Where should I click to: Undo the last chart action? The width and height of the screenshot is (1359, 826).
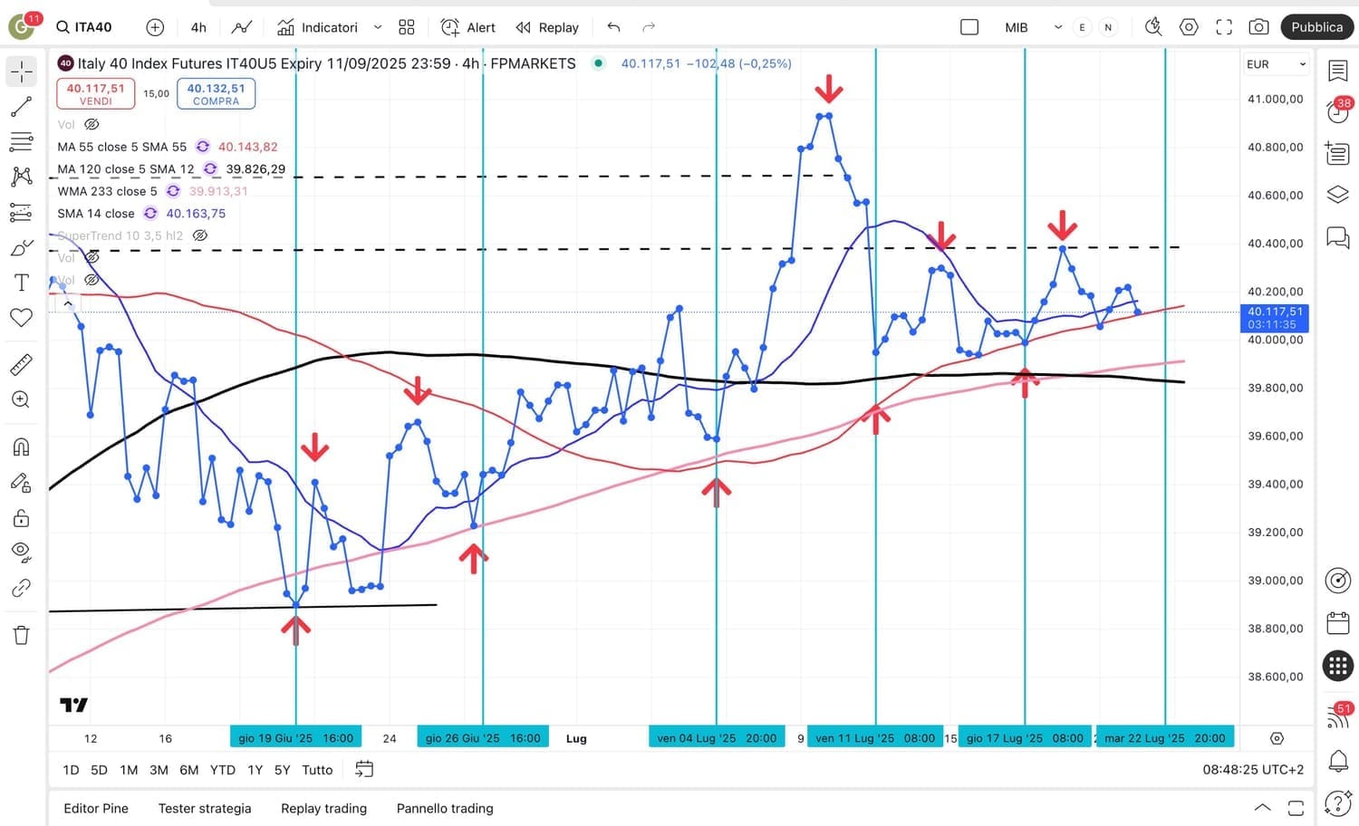click(x=613, y=27)
